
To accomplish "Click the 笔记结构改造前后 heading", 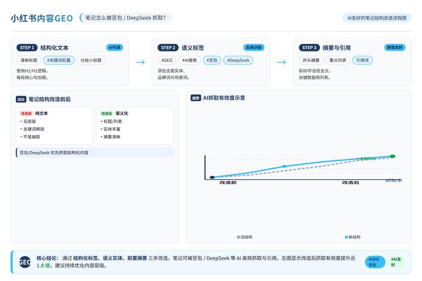I will point(50,99).
